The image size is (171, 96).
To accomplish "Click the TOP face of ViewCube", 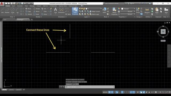I will click(x=163, y=31).
